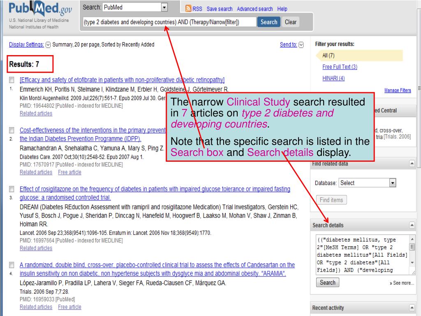Open the rosiglitazone randomised controlled trial article

(155, 193)
